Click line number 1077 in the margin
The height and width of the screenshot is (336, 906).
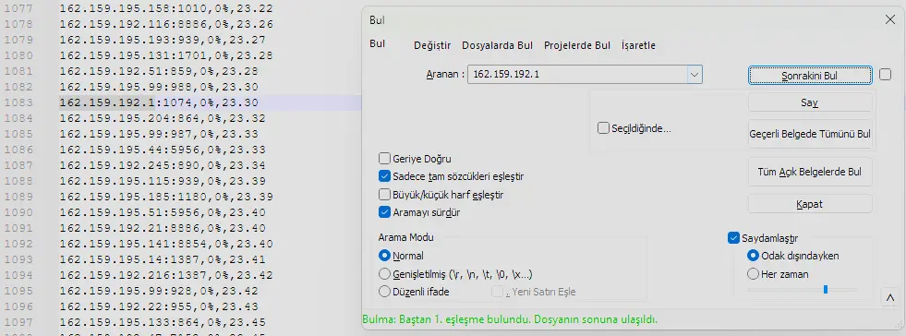pos(18,8)
